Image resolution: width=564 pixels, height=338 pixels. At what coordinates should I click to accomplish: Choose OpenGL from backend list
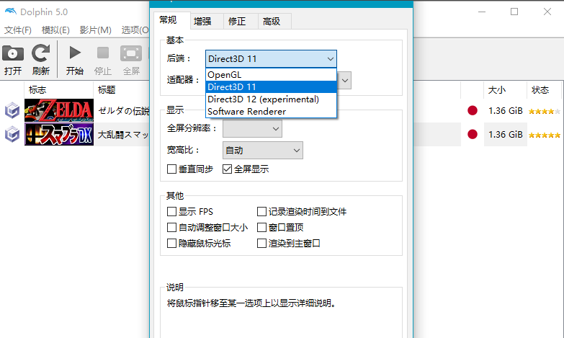(x=272, y=75)
